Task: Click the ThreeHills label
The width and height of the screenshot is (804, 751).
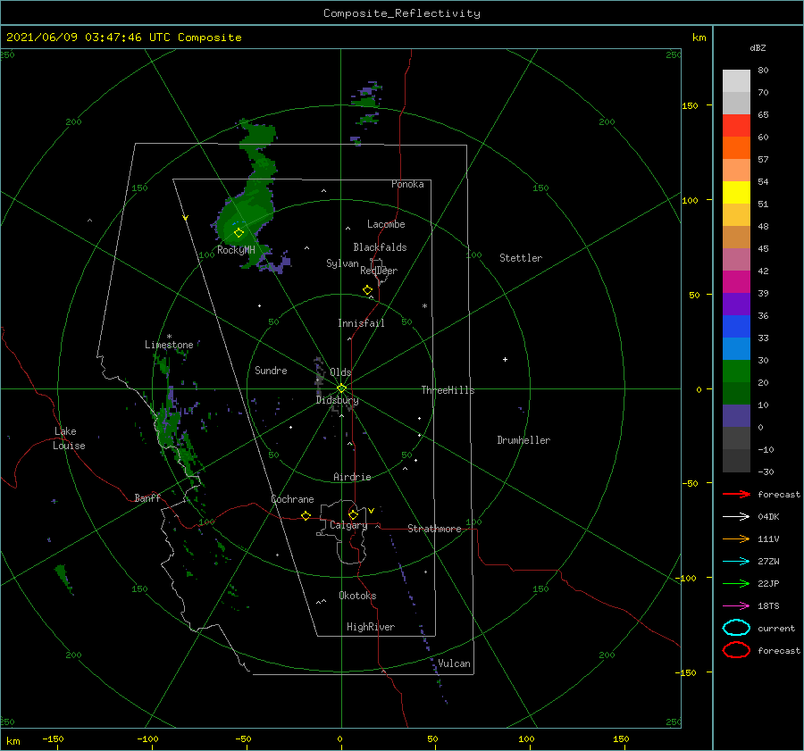Action: click(448, 390)
